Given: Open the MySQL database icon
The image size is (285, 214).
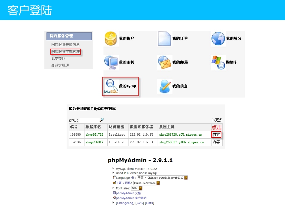Looking at the screenshot, I should coord(111,86).
